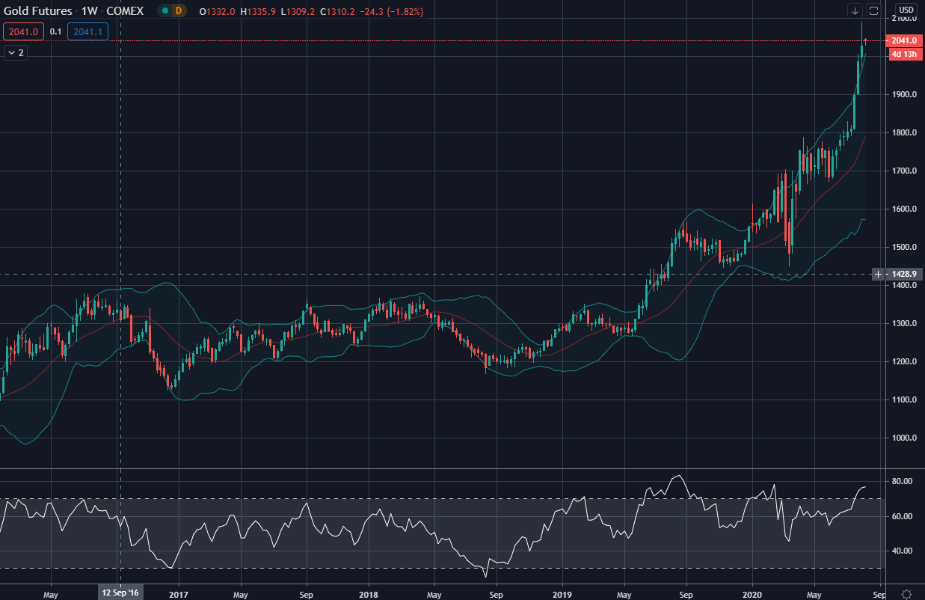
Task: Click the blue 2041.1 buy price button
Action: tap(88, 31)
